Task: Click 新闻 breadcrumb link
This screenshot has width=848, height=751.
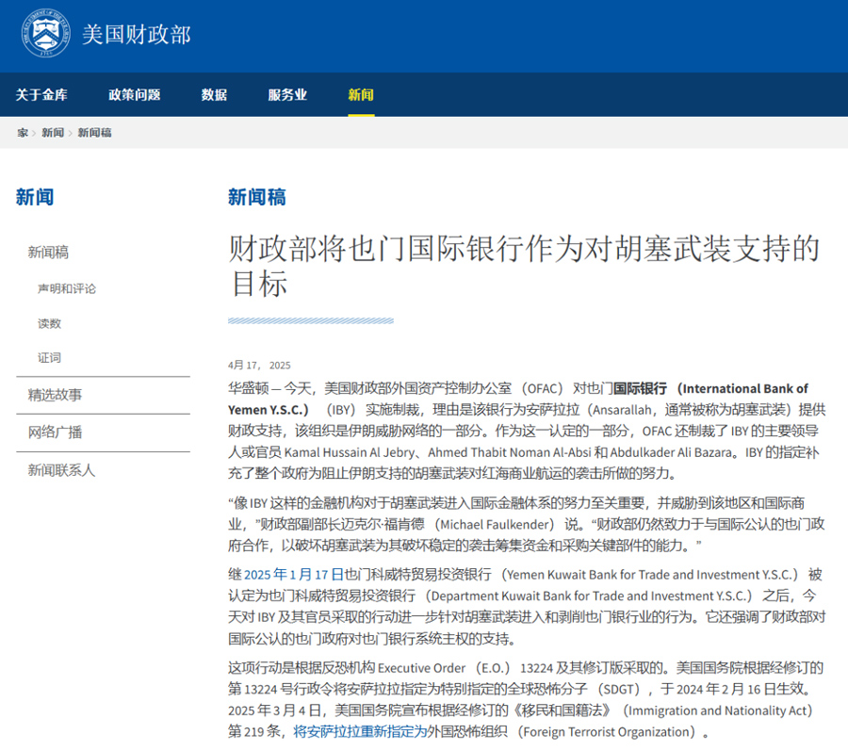Action: tap(53, 133)
